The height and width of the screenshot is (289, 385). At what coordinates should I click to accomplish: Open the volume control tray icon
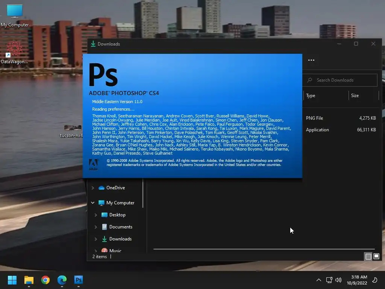coord(338,280)
